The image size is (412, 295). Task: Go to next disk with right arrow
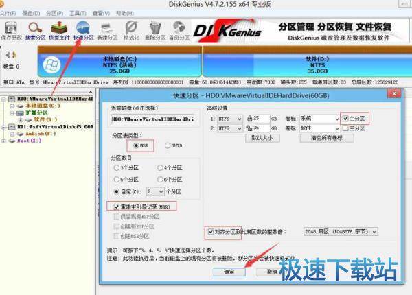[x=14, y=55]
